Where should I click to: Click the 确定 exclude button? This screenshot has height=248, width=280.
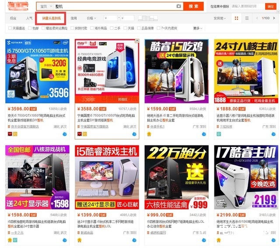coord(270,7)
